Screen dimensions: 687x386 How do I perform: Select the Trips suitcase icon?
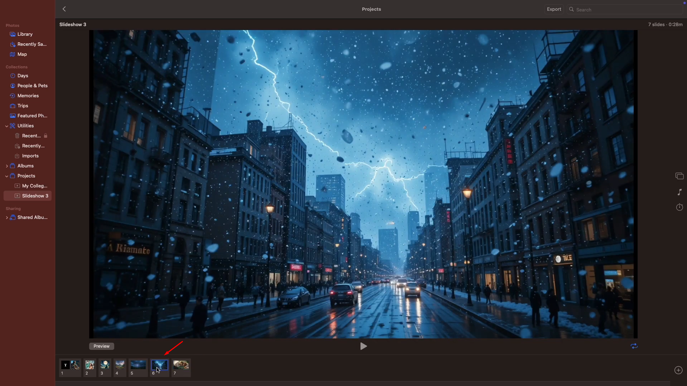click(x=13, y=106)
